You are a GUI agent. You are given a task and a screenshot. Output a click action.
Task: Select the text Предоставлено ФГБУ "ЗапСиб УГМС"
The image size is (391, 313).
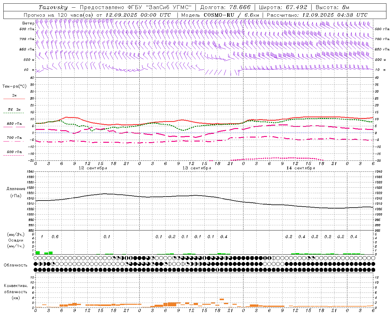(x=135, y=7)
